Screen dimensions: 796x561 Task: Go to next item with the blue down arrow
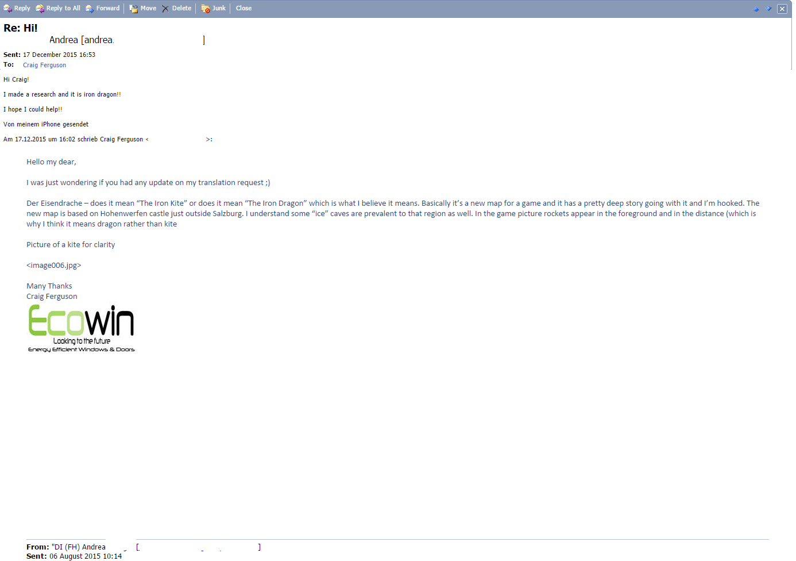[x=769, y=9]
